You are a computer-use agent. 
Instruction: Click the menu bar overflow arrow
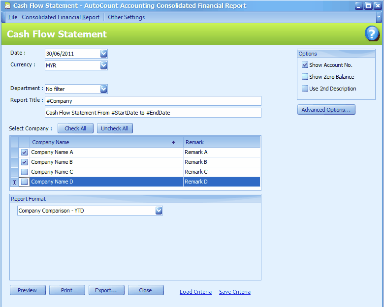click(379, 17)
